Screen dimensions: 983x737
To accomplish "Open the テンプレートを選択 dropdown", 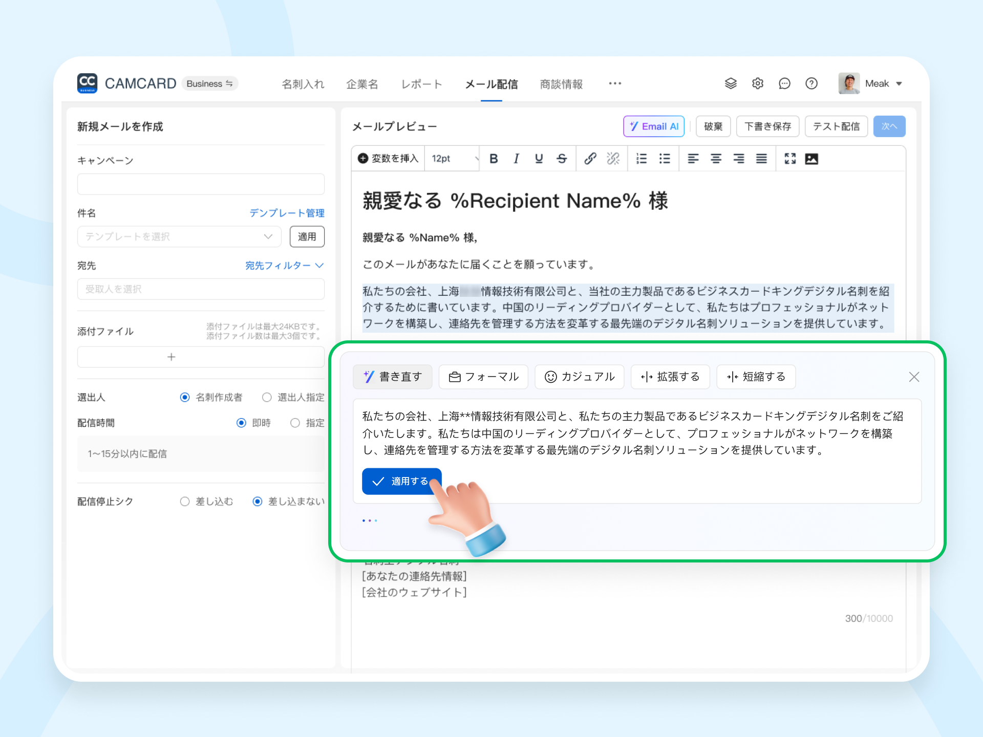I will click(179, 236).
